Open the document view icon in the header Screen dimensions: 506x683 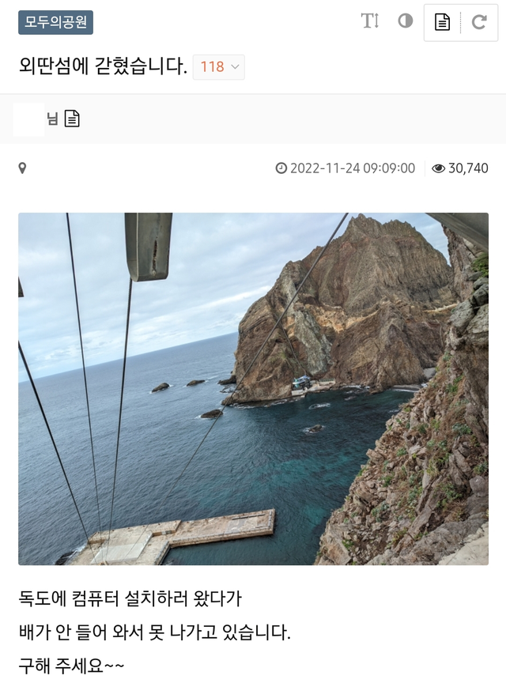click(443, 22)
